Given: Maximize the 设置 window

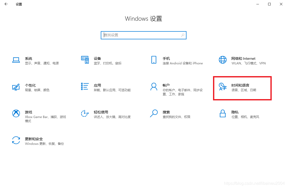Looking at the screenshot, I should pos(269,4).
